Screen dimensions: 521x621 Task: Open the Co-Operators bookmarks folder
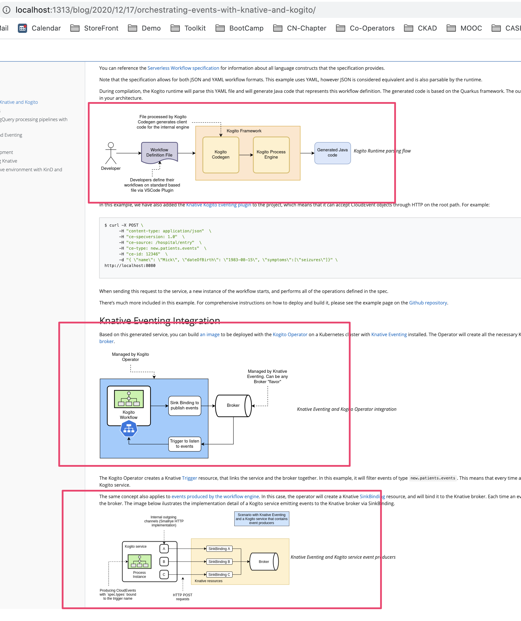365,28
